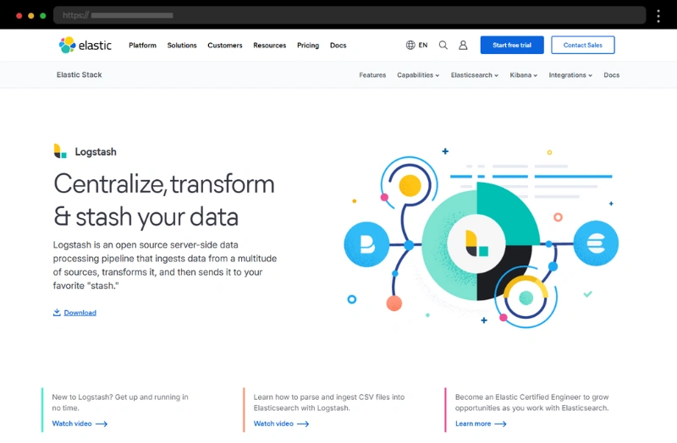Open the user account icon
The width and height of the screenshot is (677, 443).
(463, 45)
